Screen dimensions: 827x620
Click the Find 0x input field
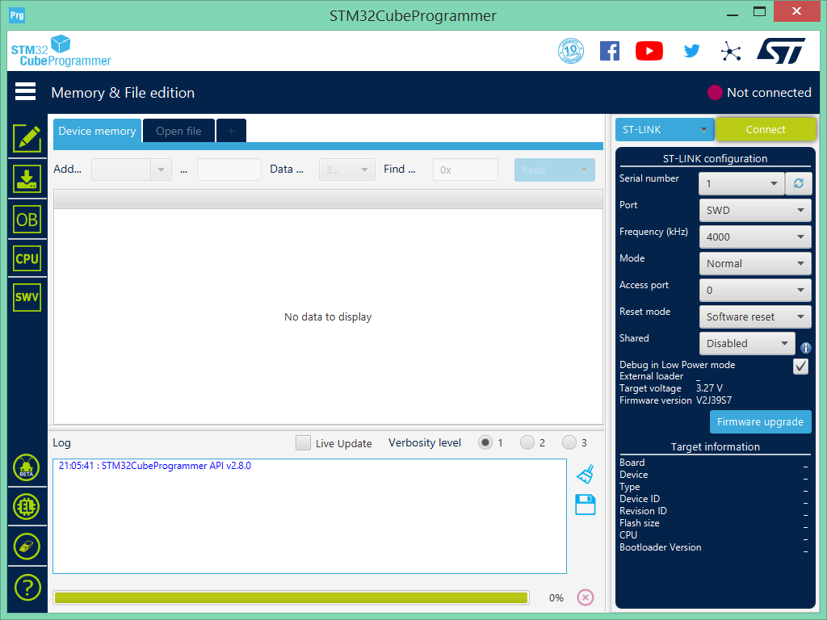click(x=465, y=170)
